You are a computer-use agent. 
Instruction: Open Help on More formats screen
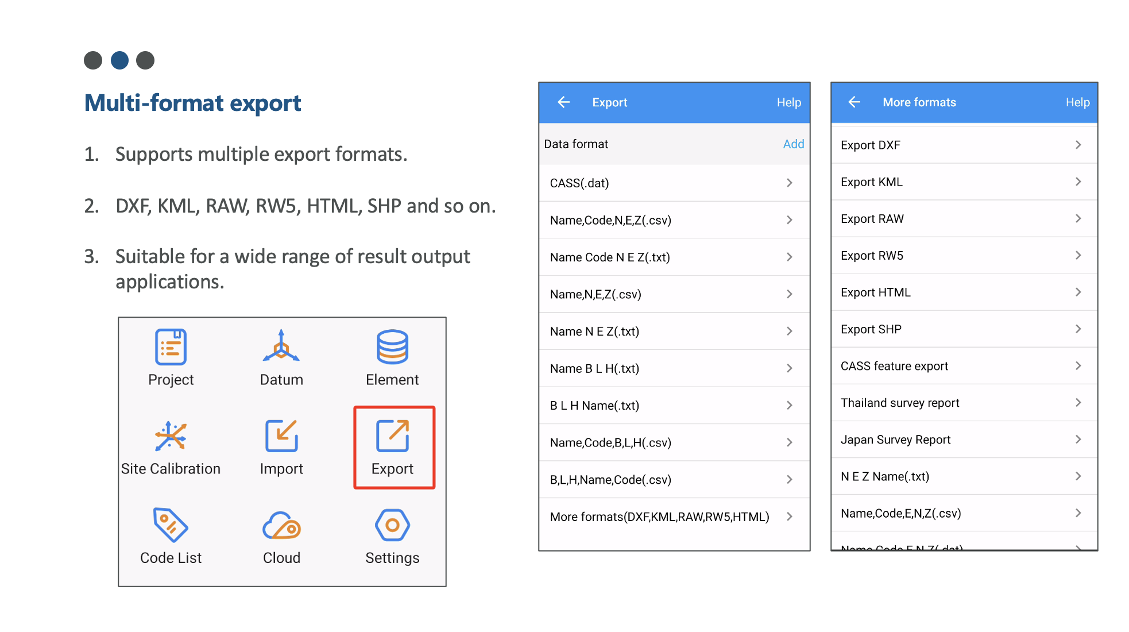(1077, 102)
